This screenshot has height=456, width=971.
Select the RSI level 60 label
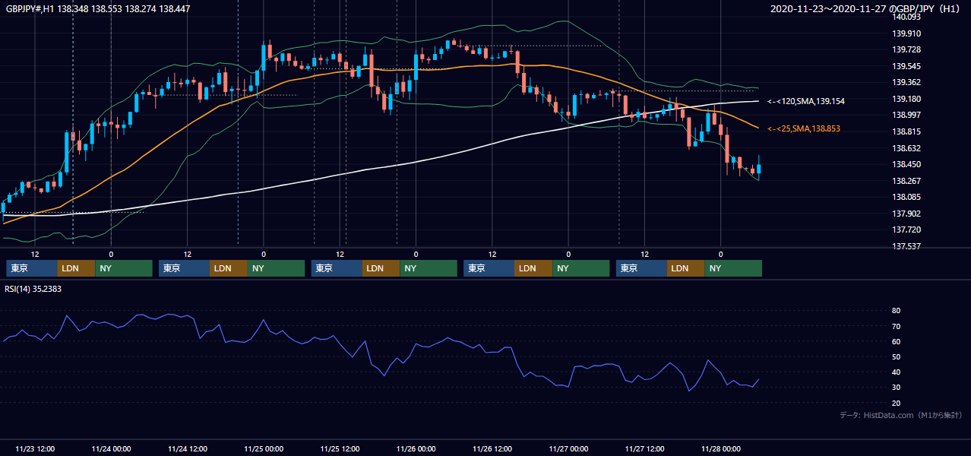click(x=896, y=341)
